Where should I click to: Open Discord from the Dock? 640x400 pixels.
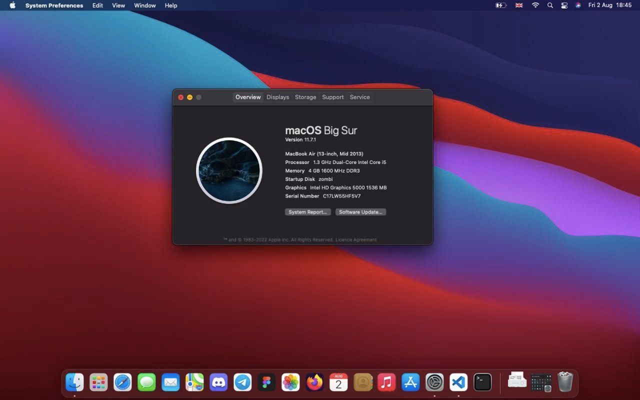pos(218,382)
